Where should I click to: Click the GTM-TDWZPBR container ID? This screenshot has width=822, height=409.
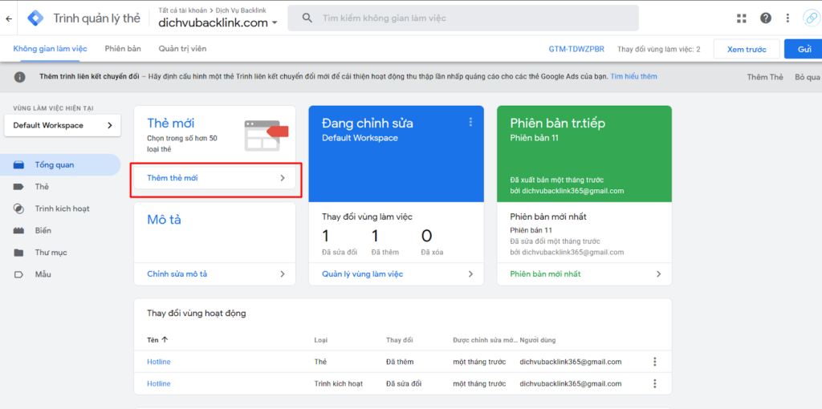[576, 49]
